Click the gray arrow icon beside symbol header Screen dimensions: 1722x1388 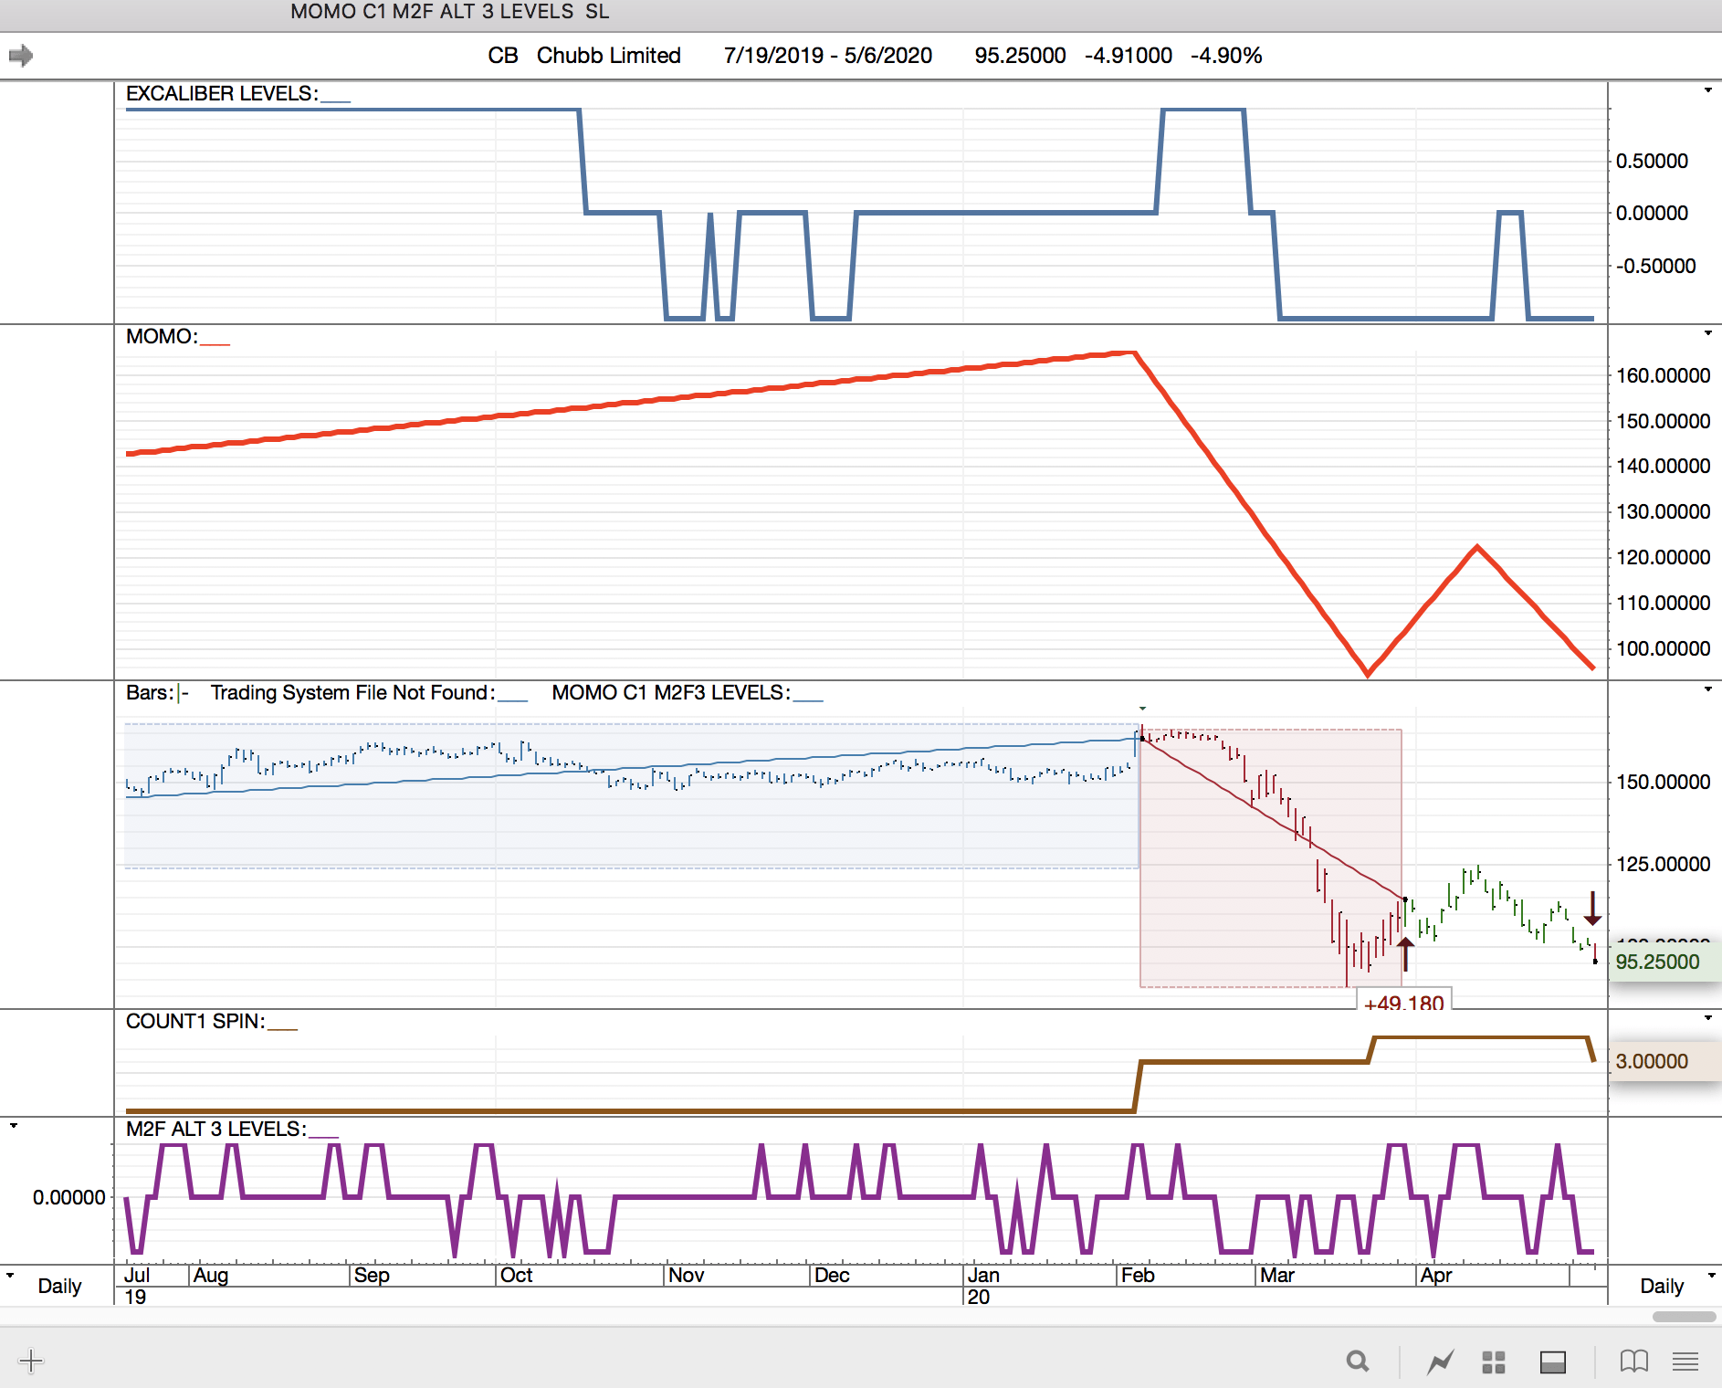tap(20, 56)
